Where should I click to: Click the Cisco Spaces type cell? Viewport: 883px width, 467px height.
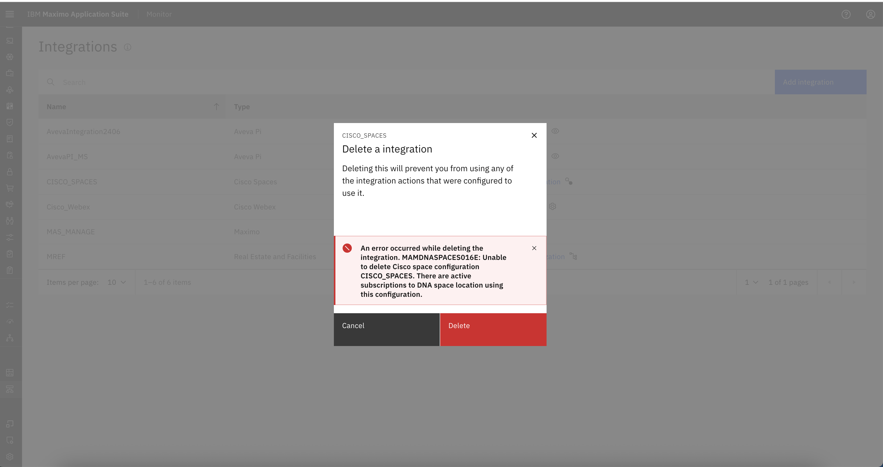coord(255,182)
